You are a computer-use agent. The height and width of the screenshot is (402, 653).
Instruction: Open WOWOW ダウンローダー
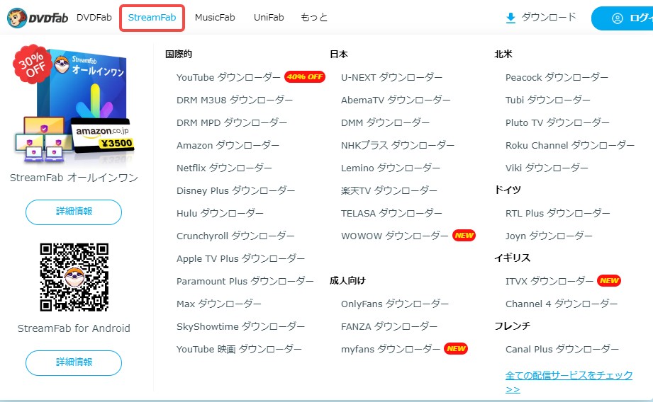(x=394, y=236)
